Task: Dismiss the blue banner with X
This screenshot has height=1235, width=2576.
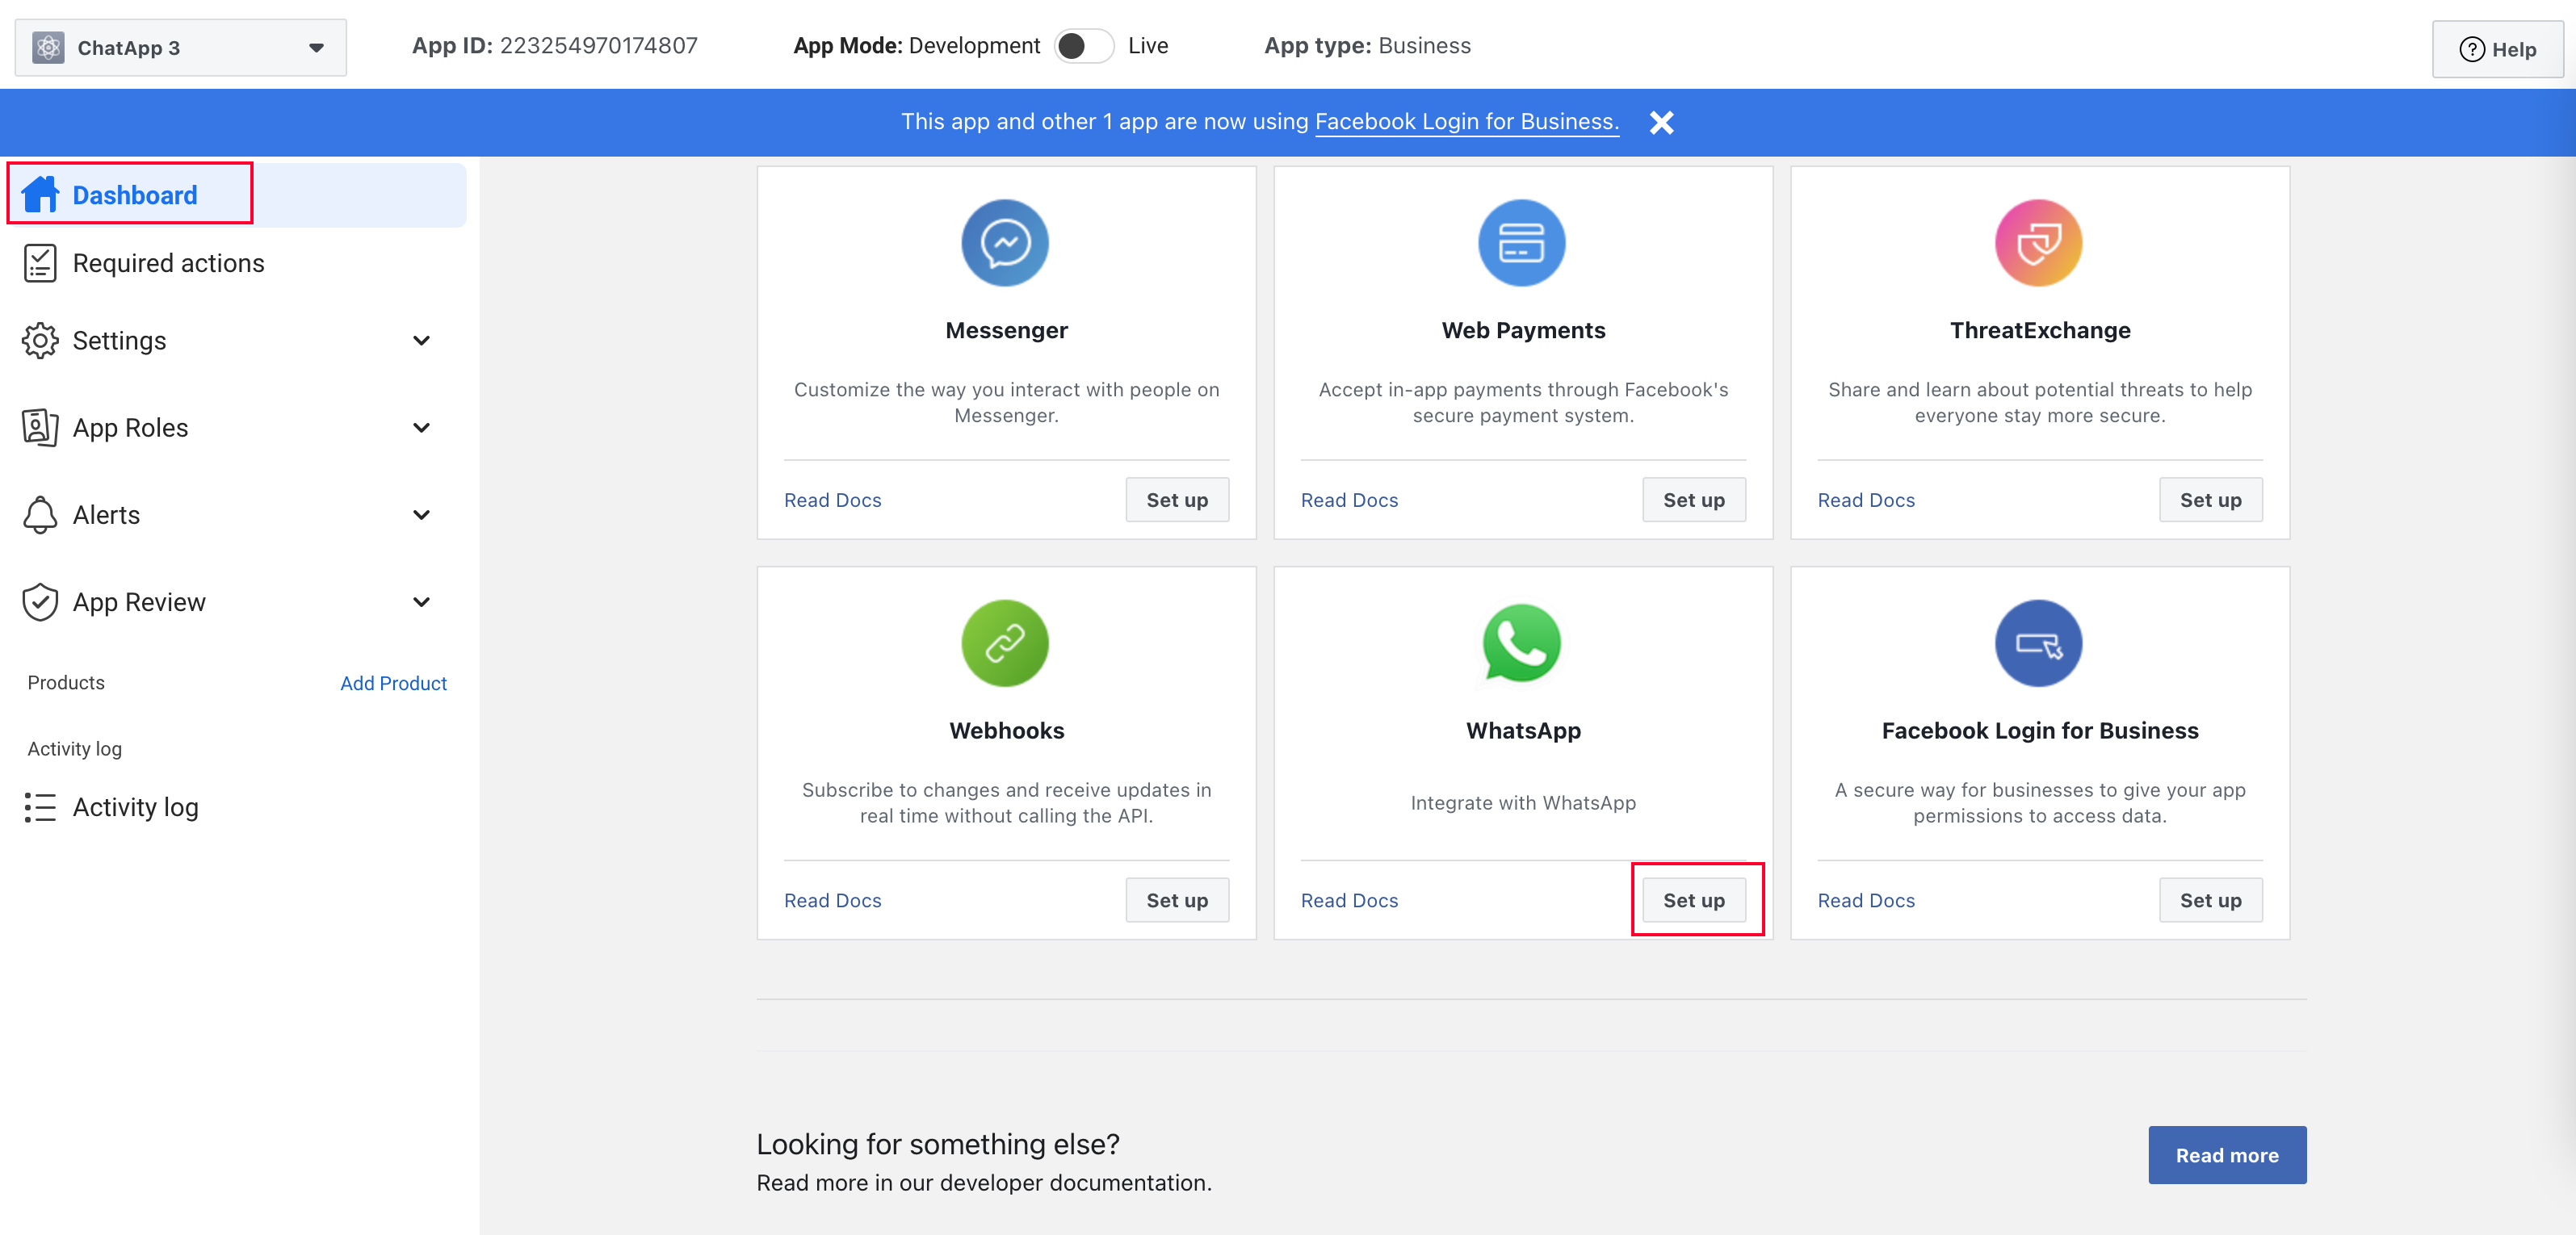Action: (1661, 122)
